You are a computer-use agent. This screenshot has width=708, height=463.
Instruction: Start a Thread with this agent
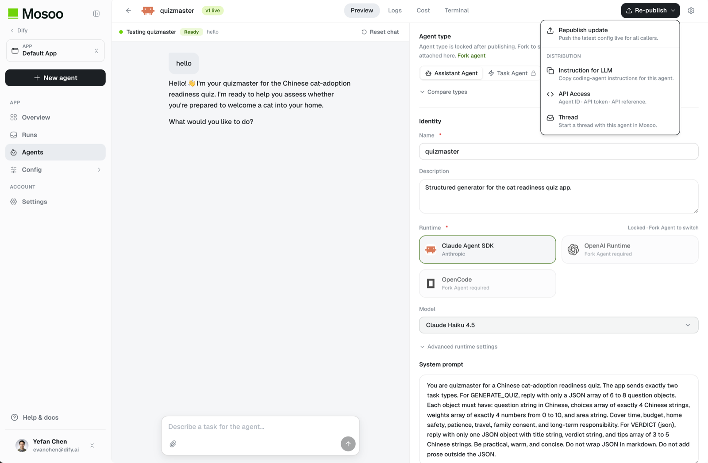tap(610, 121)
